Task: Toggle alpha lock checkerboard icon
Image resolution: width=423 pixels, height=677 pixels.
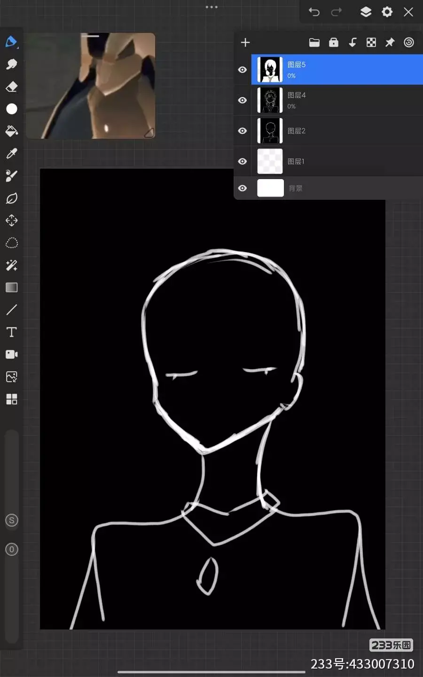Action: (371, 43)
